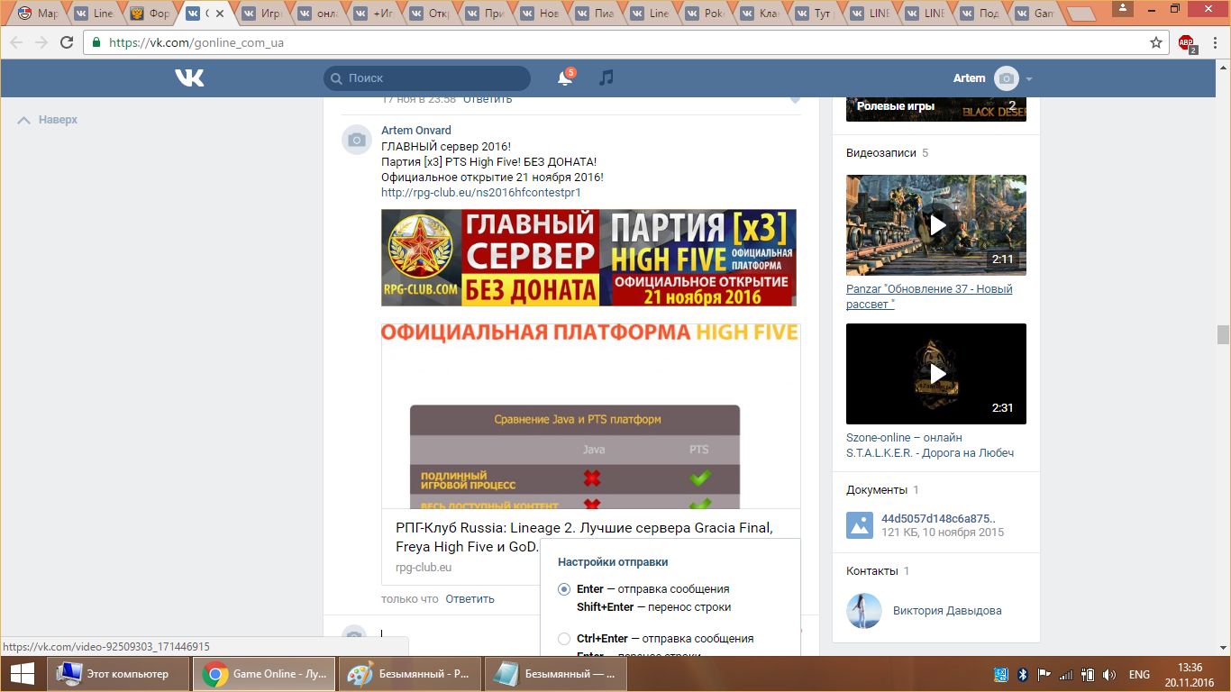Click Наверх to scroll to top

pos(49,120)
